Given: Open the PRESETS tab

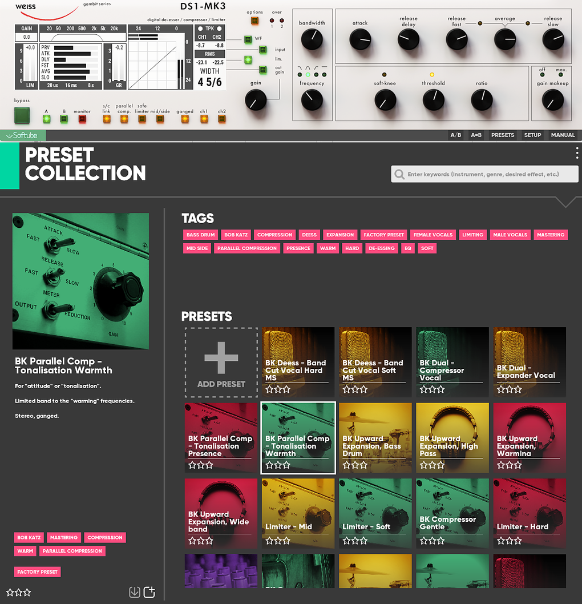Looking at the screenshot, I should point(503,135).
